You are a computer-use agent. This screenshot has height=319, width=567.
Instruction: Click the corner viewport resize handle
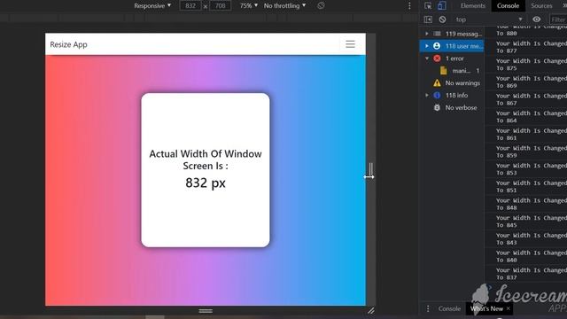pyautogui.click(x=371, y=311)
